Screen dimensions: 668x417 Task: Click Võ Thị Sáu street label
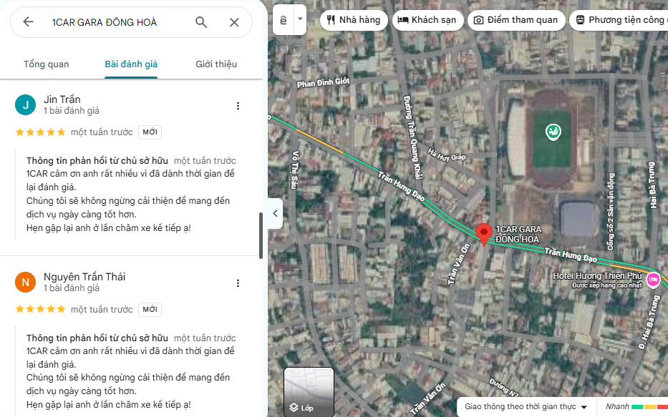[294, 170]
